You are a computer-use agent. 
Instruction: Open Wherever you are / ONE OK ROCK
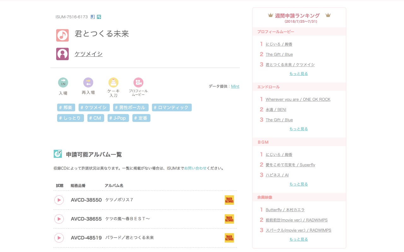(x=298, y=100)
